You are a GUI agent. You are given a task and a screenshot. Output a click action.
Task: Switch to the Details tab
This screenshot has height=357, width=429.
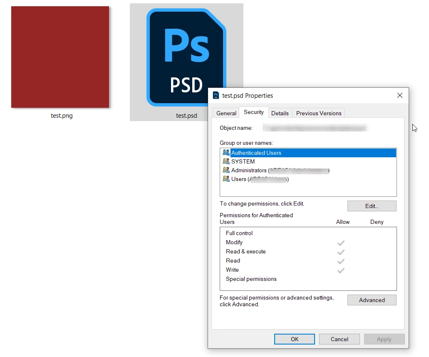click(x=280, y=113)
